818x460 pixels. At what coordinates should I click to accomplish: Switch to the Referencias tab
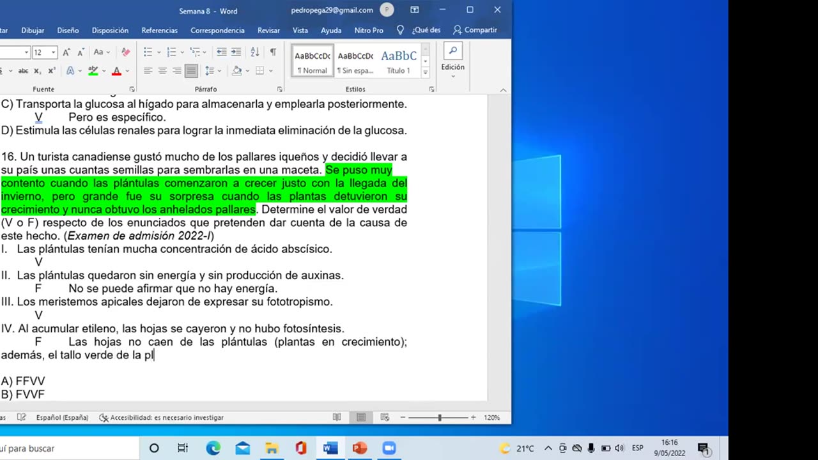pyautogui.click(x=160, y=30)
